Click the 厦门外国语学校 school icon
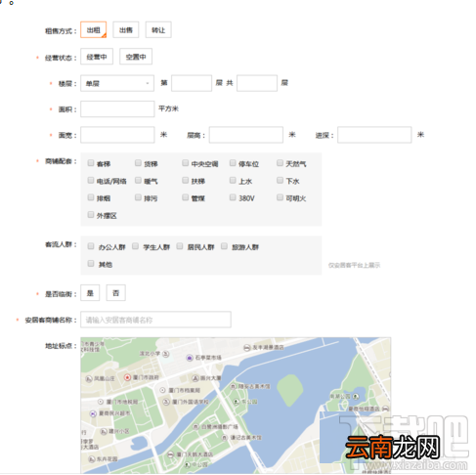 point(166,402)
